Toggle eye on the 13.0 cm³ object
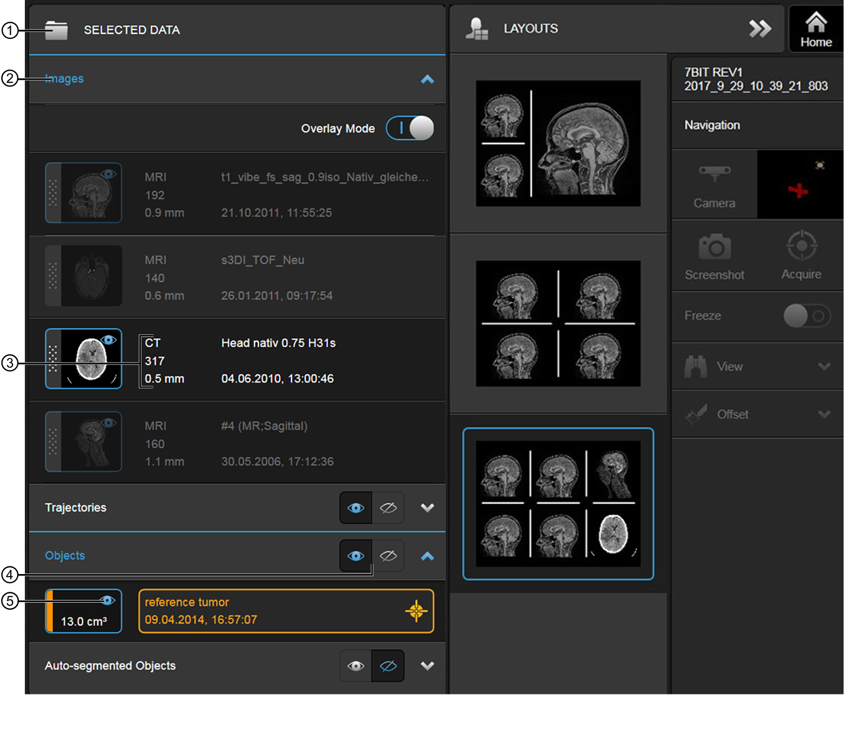856x742 pixels. click(107, 601)
